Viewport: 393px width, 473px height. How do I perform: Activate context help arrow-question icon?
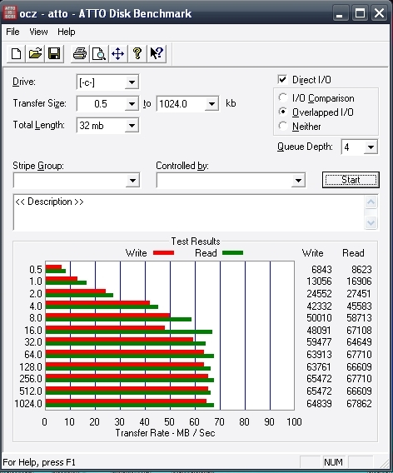(x=157, y=54)
